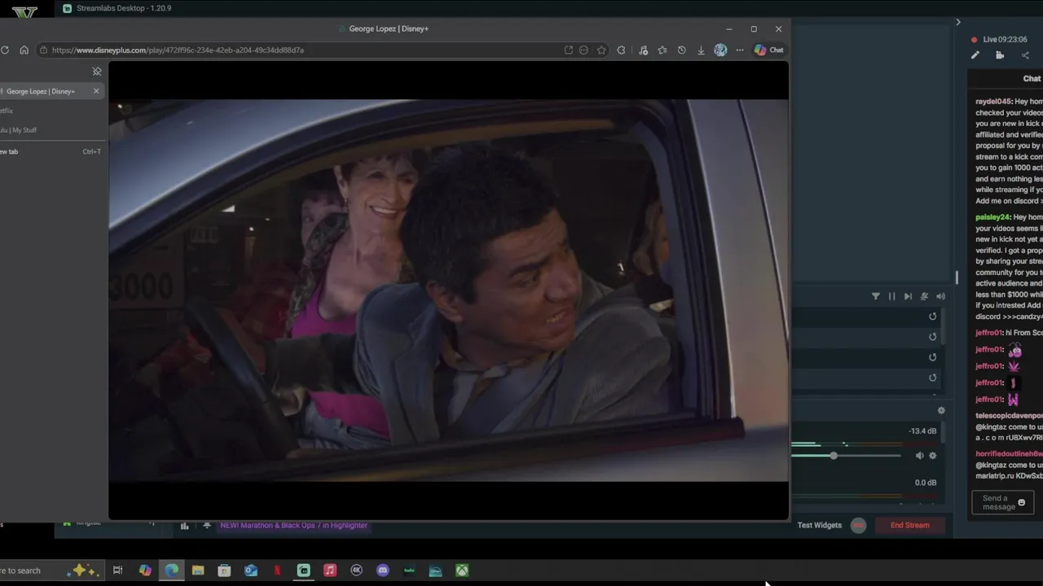The height and width of the screenshot is (586, 1043).
Task: Click the George Lopez video player
Action: pos(448,290)
